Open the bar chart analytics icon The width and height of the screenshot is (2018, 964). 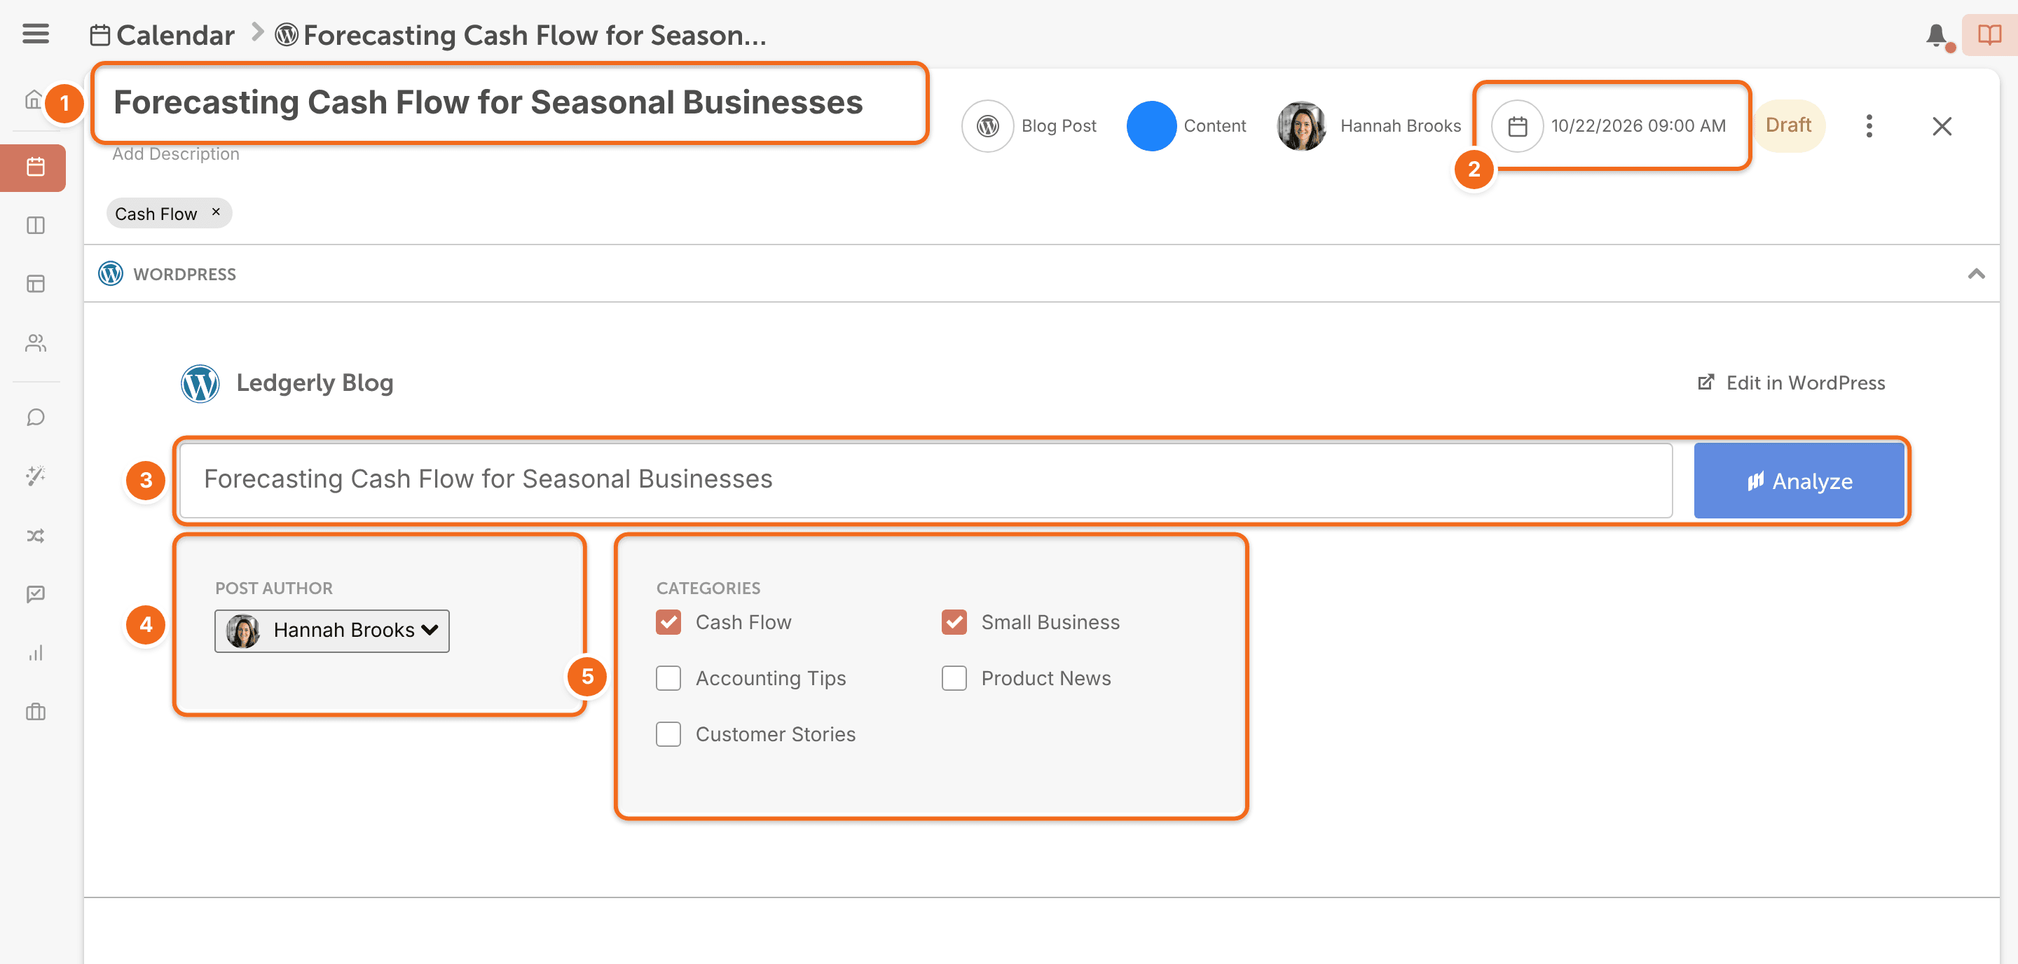click(x=35, y=653)
